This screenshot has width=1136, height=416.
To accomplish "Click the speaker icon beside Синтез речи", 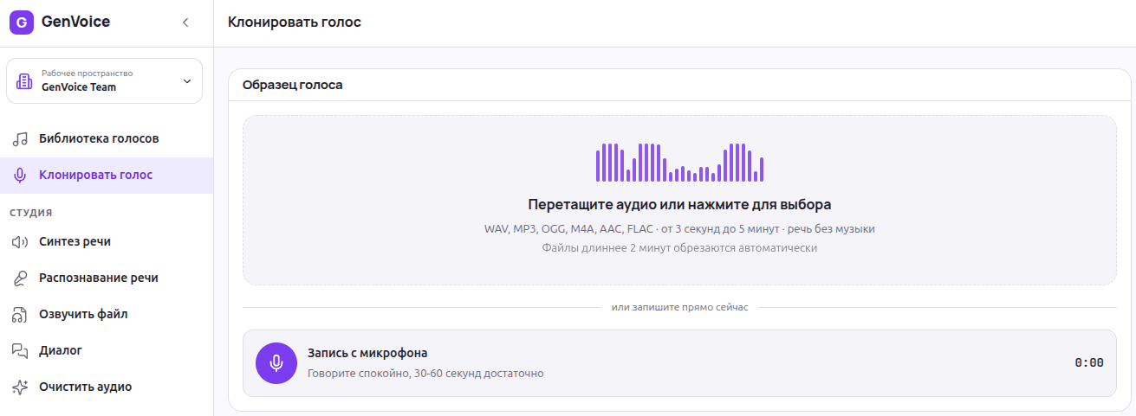I will pyautogui.click(x=20, y=242).
